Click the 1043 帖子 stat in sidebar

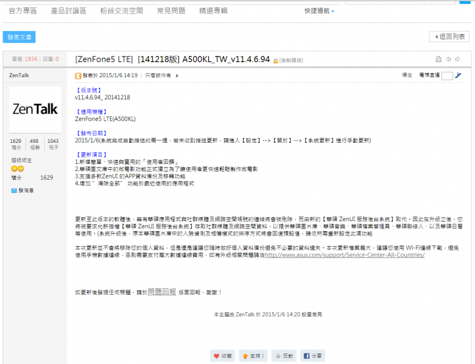point(53,144)
